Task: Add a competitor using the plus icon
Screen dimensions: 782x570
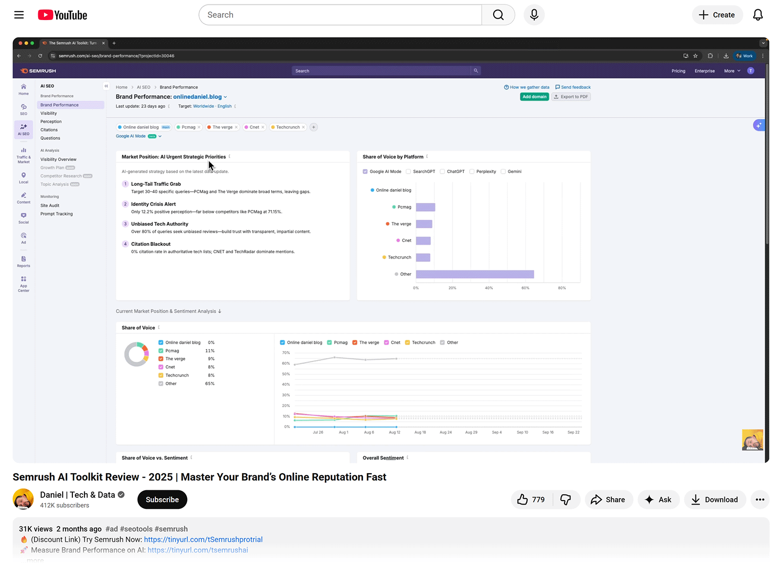Action: [313, 127]
